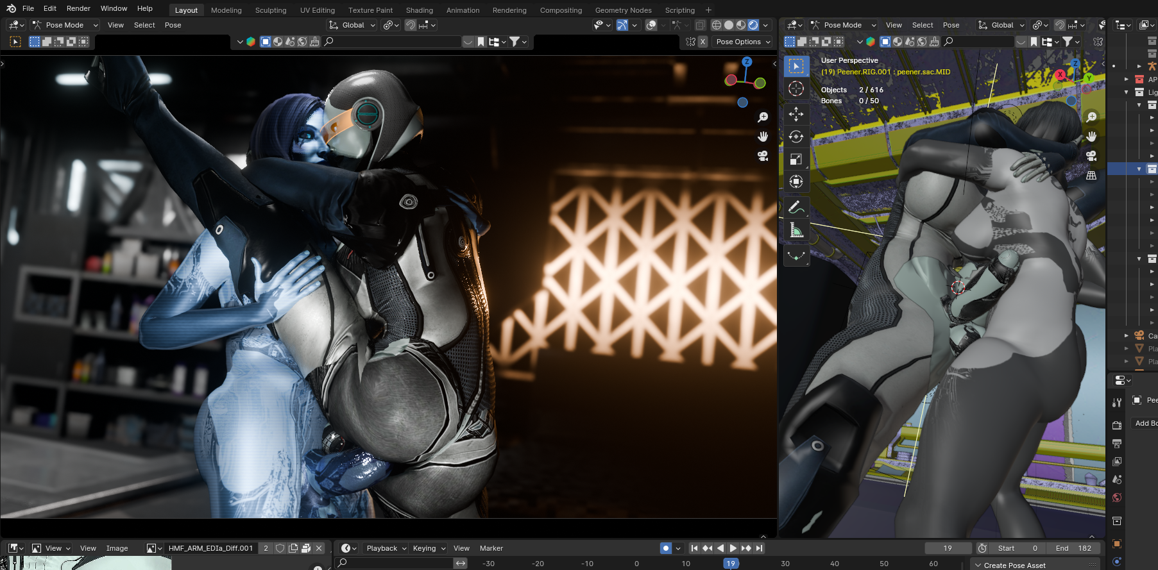
Task: Switch to the Geometry Nodes workspace tab
Action: (623, 10)
